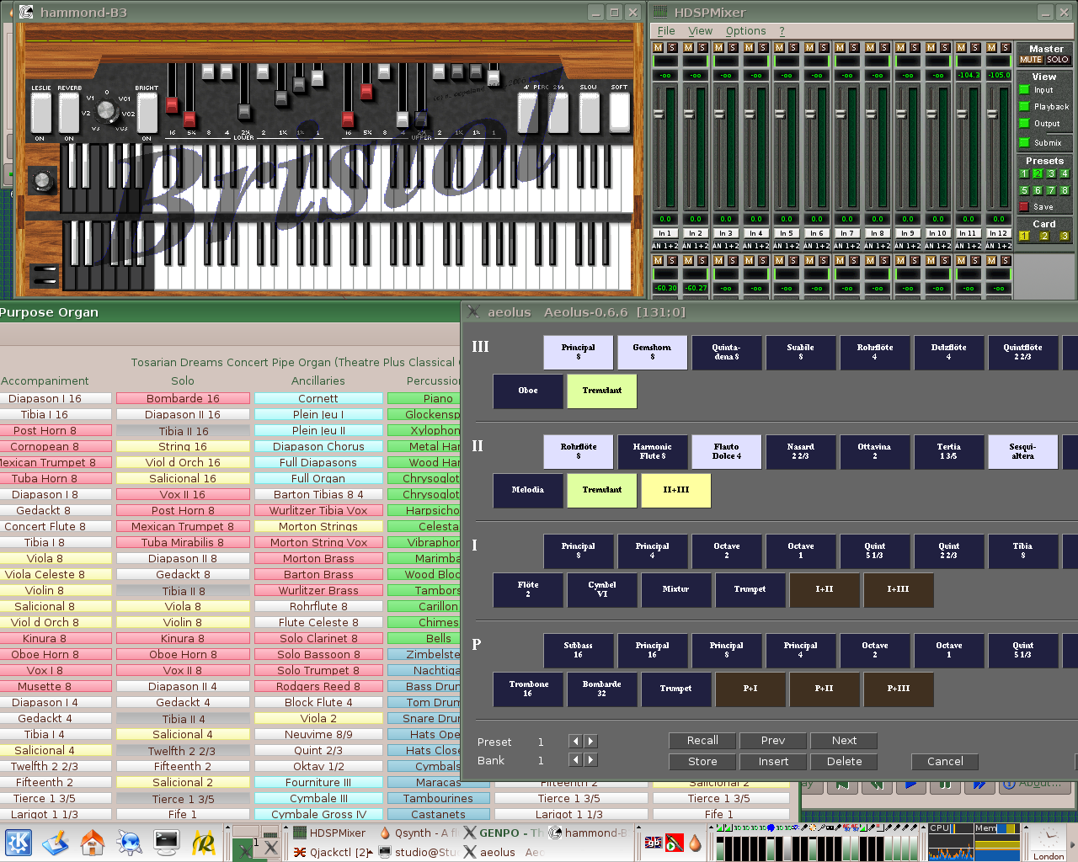The width and height of the screenshot is (1078, 862).
Task: Open HDSPMixer window menu icon
Action: click(x=660, y=12)
